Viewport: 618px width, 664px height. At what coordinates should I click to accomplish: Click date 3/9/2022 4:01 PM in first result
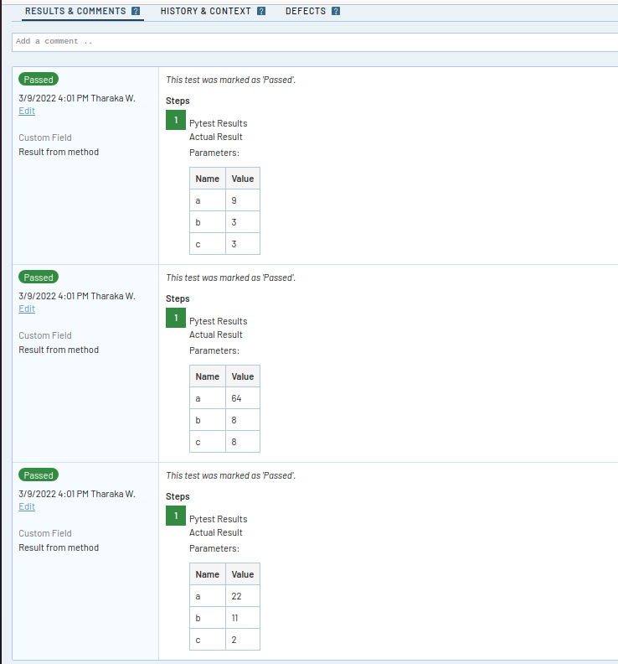click(x=54, y=98)
